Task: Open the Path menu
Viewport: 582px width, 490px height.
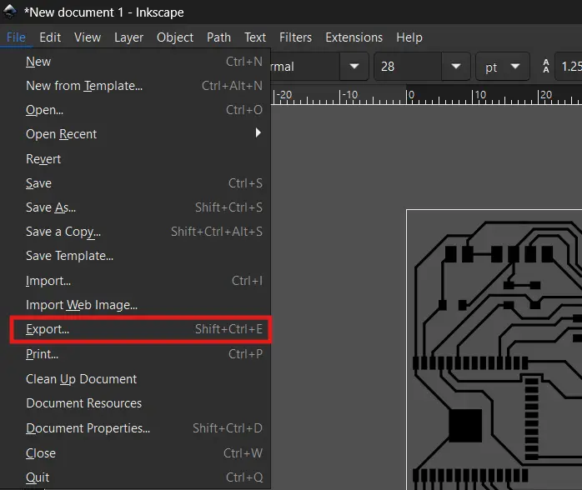Action: click(218, 37)
